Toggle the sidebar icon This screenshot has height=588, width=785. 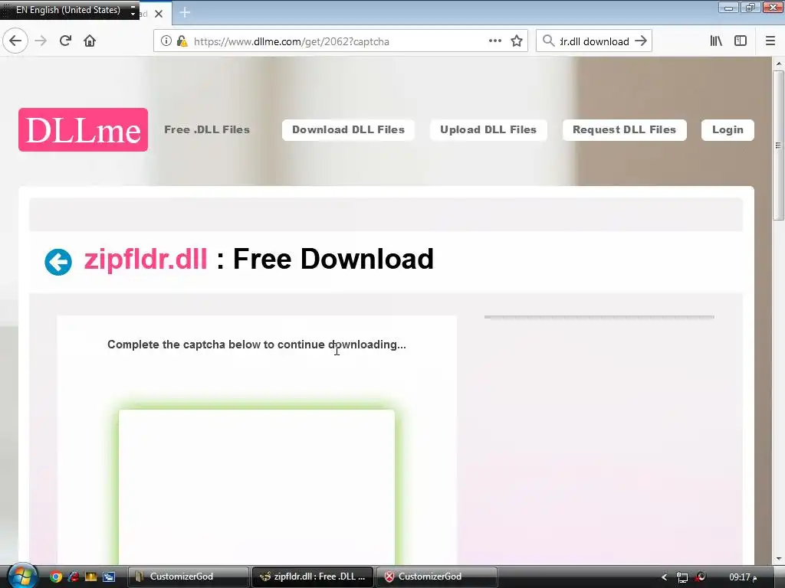(x=741, y=41)
